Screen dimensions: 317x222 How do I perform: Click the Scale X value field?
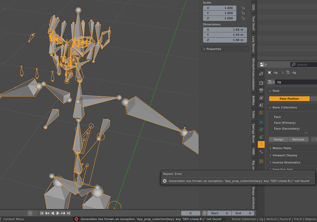[x=220, y=8]
